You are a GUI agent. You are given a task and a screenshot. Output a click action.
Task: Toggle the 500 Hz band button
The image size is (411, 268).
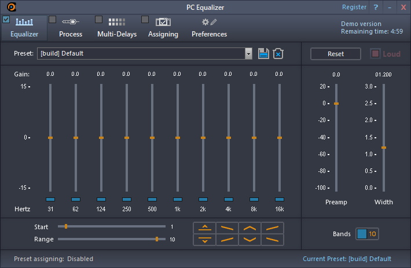tap(152, 199)
